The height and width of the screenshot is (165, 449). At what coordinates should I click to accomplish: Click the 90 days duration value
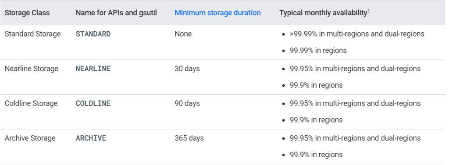pyautogui.click(x=187, y=103)
